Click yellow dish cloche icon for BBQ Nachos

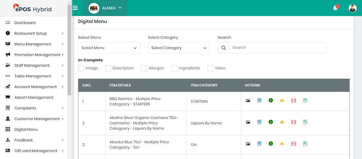282,101
